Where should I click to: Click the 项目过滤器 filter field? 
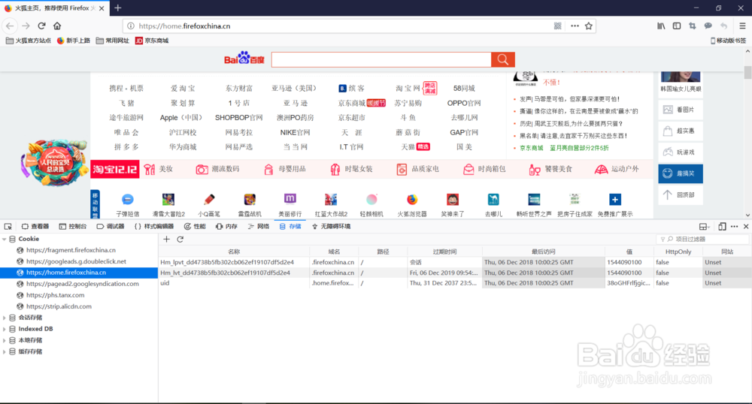coord(702,240)
